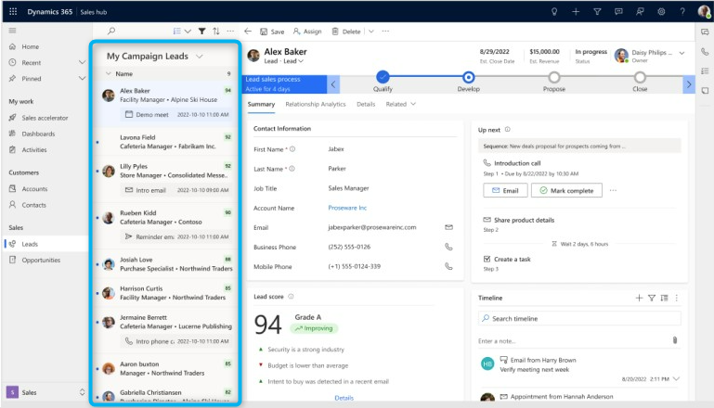714x408 pixels.
Task: Open more commands ellipsis in command bar
Action: coord(385,32)
